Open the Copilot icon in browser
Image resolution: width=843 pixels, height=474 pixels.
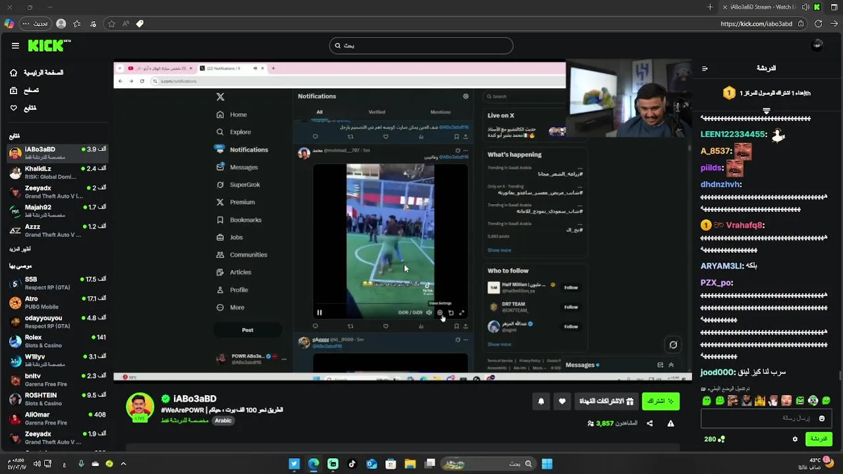(9, 24)
